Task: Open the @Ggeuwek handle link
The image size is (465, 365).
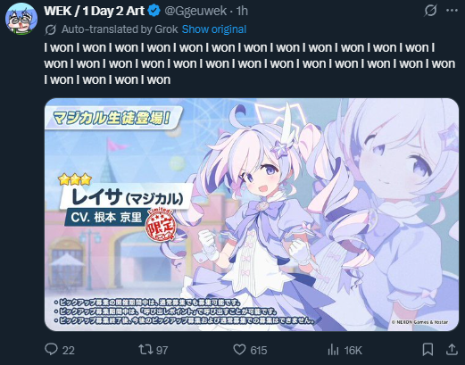Action: (x=195, y=11)
